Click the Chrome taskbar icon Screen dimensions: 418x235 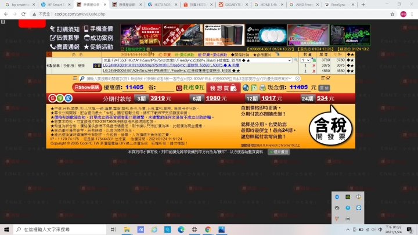[x=208, y=229]
